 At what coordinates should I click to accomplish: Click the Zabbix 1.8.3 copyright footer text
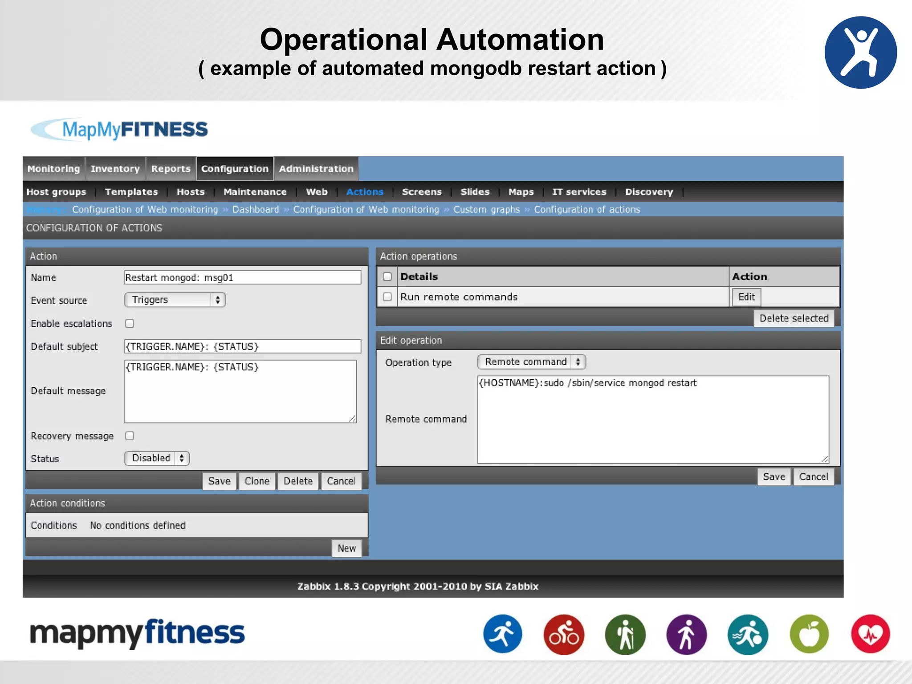click(418, 586)
